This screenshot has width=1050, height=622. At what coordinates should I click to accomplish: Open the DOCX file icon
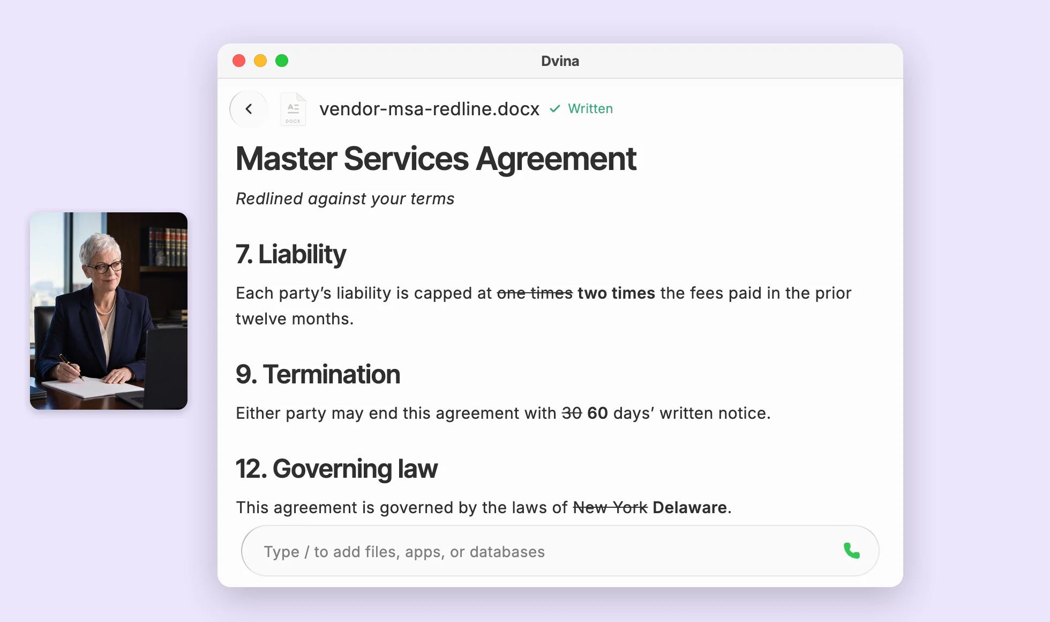pyautogui.click(x=293, y=109)
